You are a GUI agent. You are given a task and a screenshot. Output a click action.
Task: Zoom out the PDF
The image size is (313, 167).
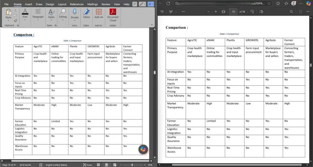(208, 12)
